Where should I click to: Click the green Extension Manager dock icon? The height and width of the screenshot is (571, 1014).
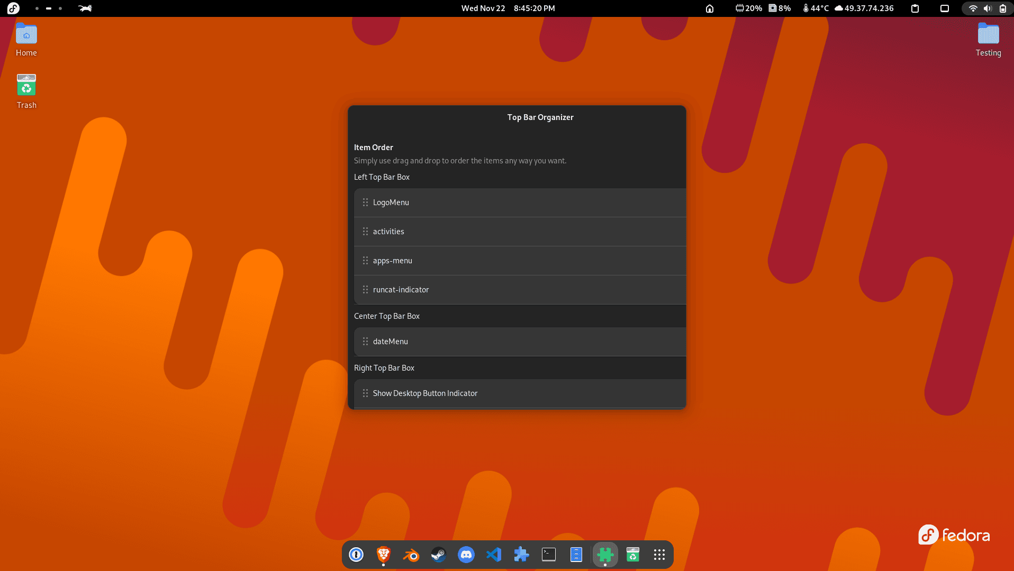(605, 555)
